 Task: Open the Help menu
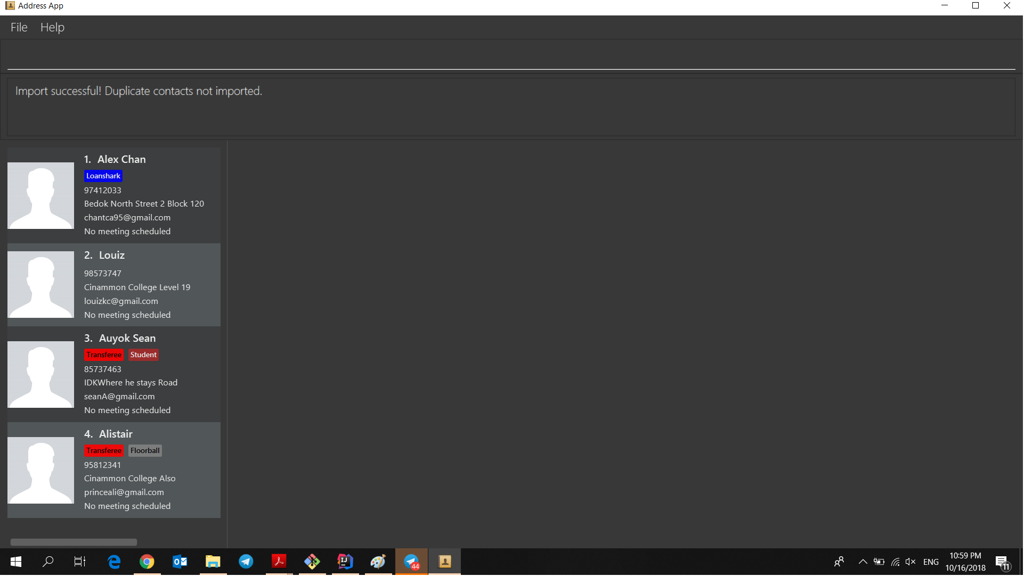pyautogui.click(x=52, y=27)
